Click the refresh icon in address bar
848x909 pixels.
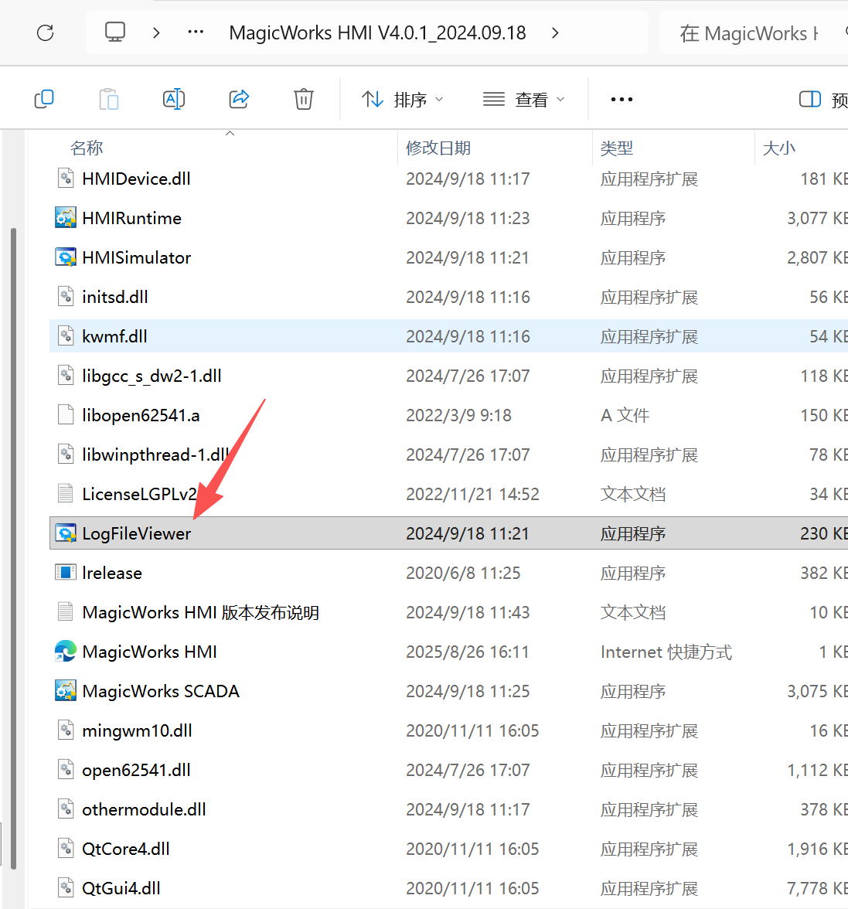45,32
